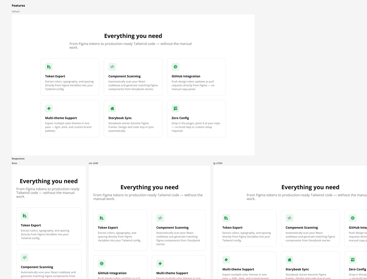Select the Token Export icon in Base variant
This screenshot has width=367, height=279.
[24, 216]
